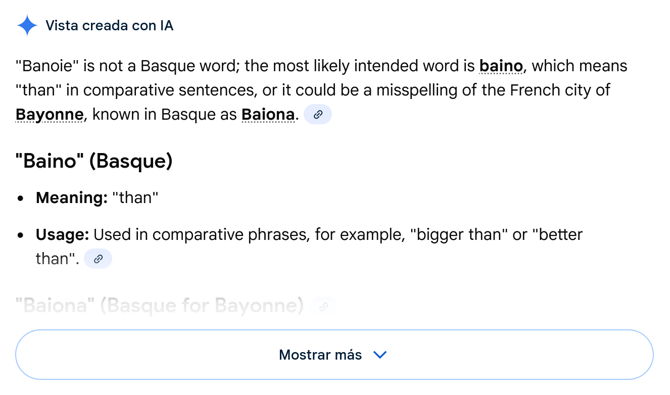670x395 pixels.
Task: Open source link icon after Usage bullet
Action: point(98,259)
